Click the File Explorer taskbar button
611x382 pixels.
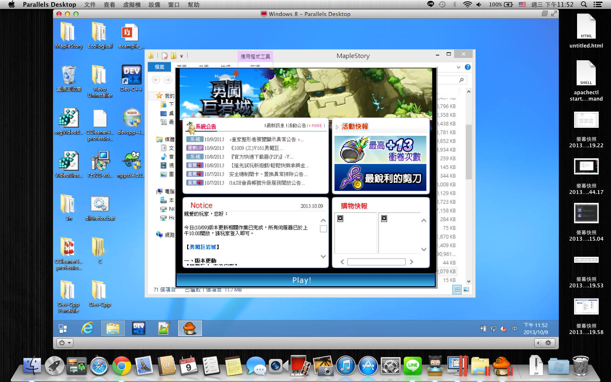(x=113, y=329)
